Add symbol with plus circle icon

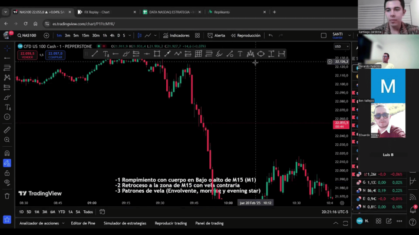click(46, 35)
